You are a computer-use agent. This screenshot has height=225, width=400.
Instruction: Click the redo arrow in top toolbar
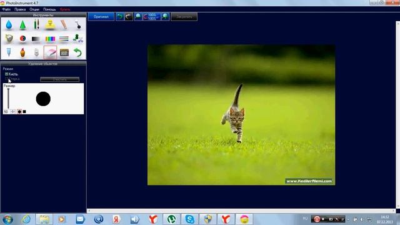pyautogui.click(x=128, y=17)
